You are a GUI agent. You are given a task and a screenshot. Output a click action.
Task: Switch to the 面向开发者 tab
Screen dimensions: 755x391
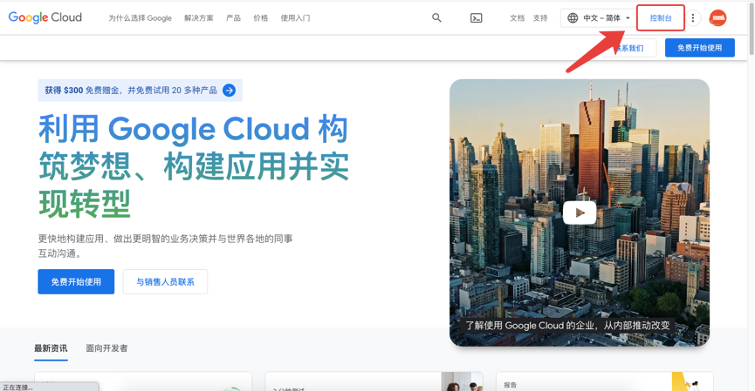(x=106, y=348)
